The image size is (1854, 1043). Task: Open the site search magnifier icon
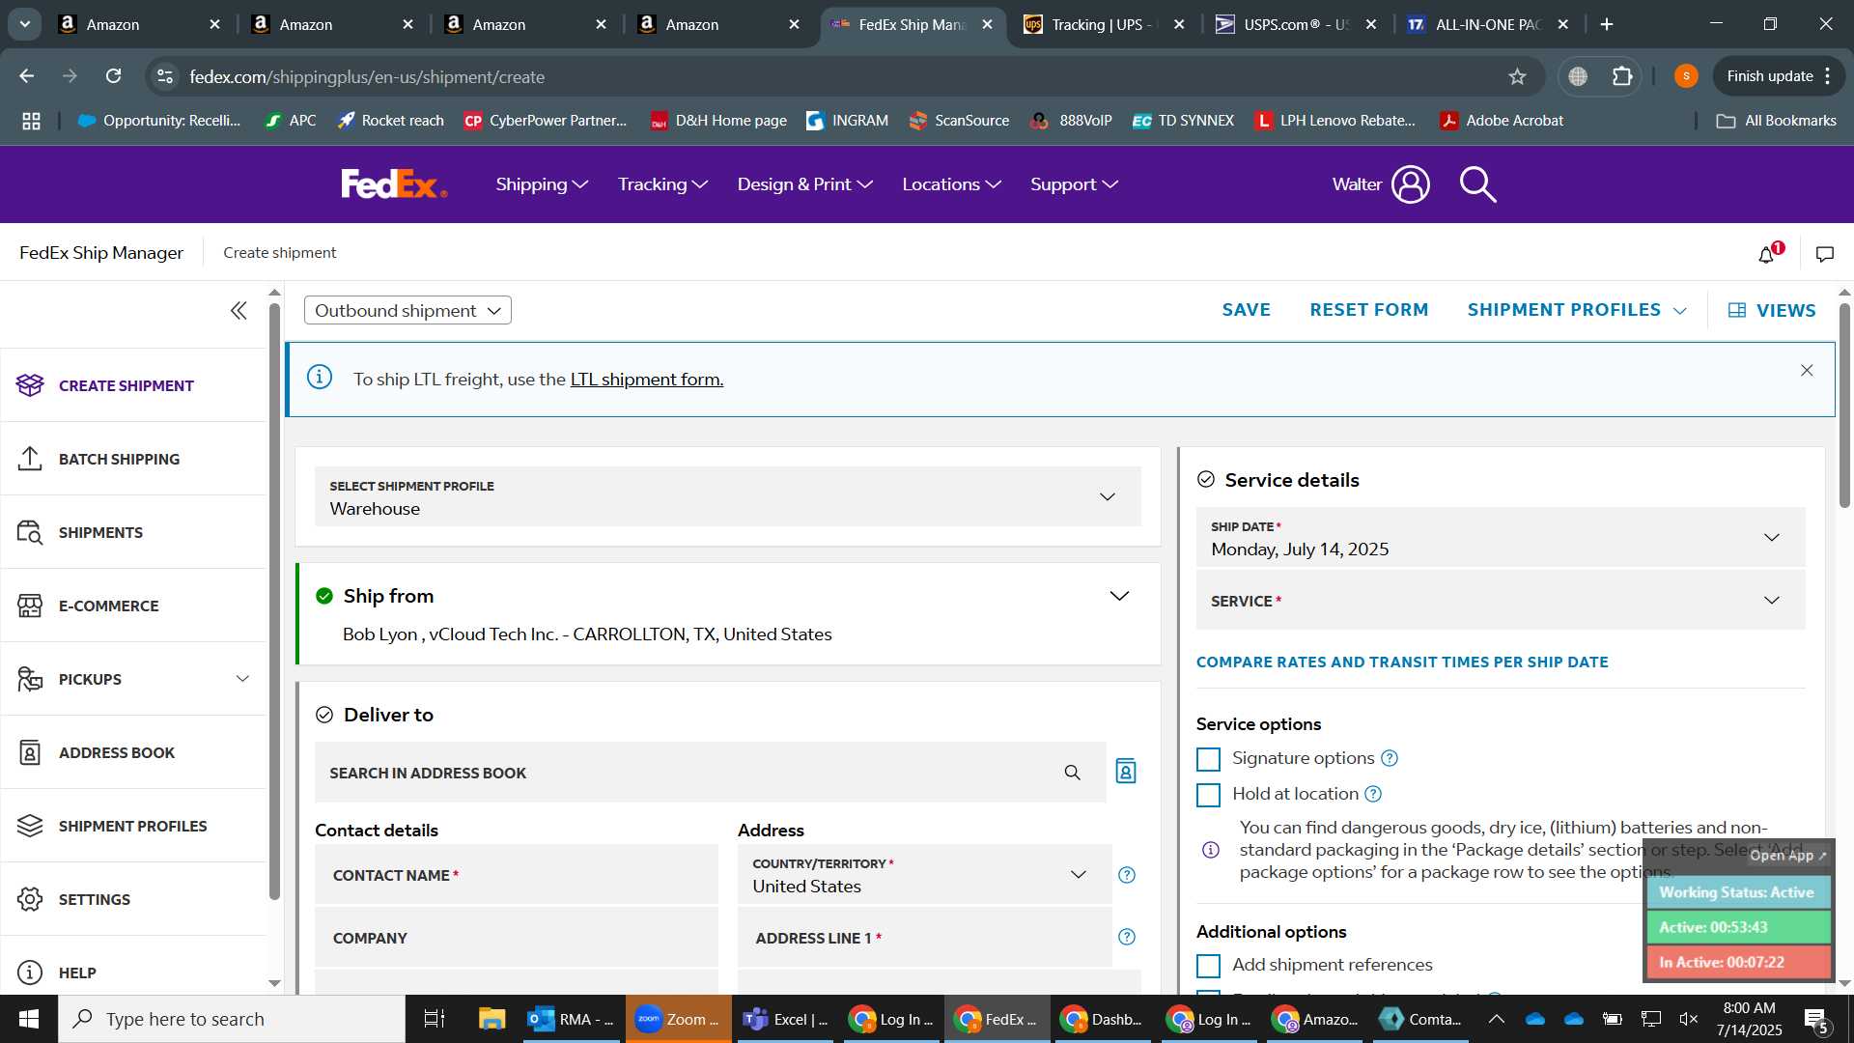1477,183
